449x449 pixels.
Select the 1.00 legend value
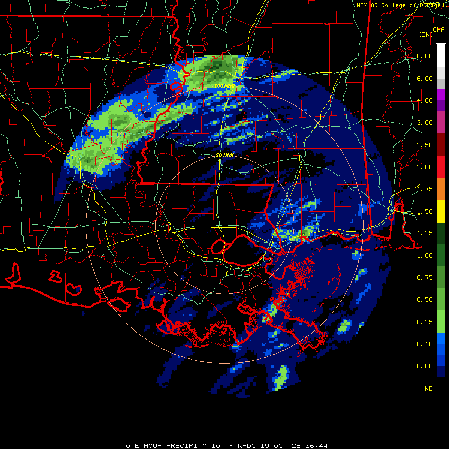click(425, 256)
